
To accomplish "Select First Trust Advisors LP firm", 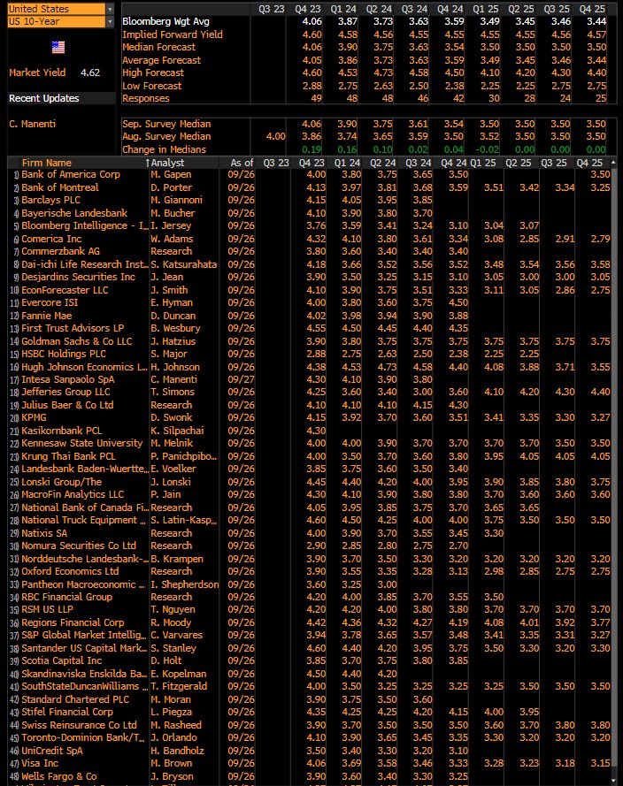I will pos(73,328).
